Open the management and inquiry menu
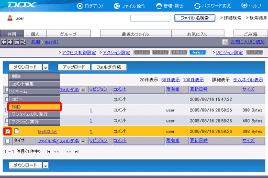The width and height of the screenshot is (268, 178). click(170, 6)
